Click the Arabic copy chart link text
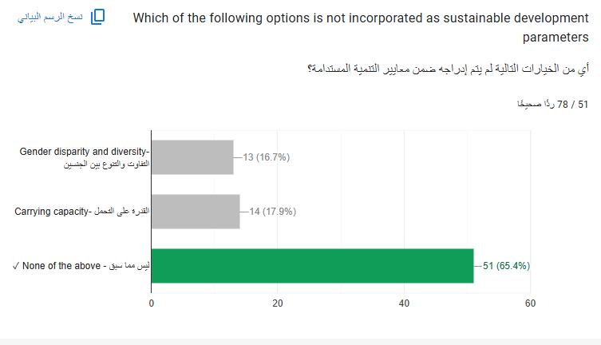 tap(49, 18)
